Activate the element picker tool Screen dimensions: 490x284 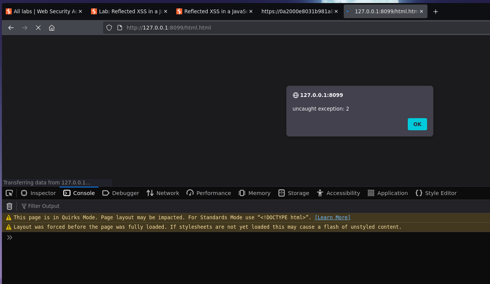9,193
